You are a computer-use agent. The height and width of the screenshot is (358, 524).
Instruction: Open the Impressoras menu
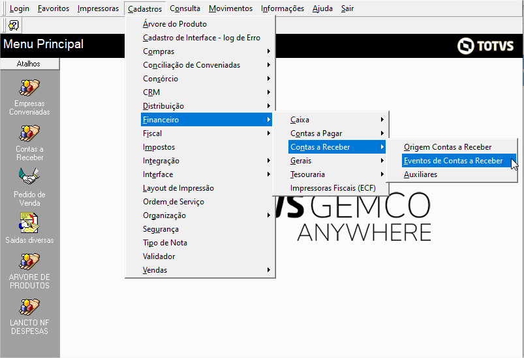(98, 8)
